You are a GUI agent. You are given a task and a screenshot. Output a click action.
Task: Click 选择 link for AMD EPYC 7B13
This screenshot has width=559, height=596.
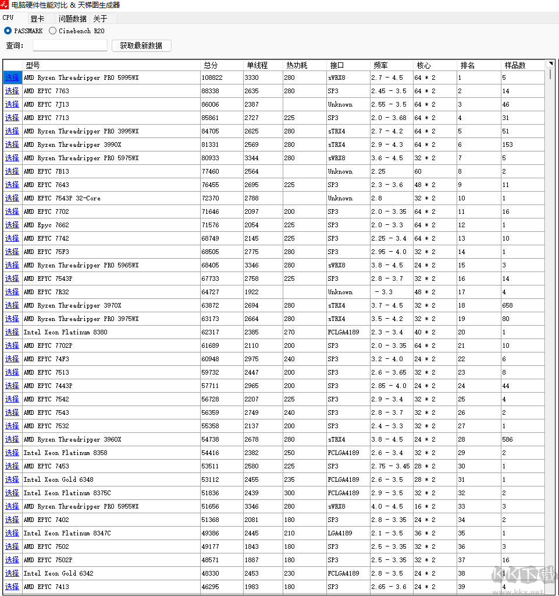click(x=12, y=171)
